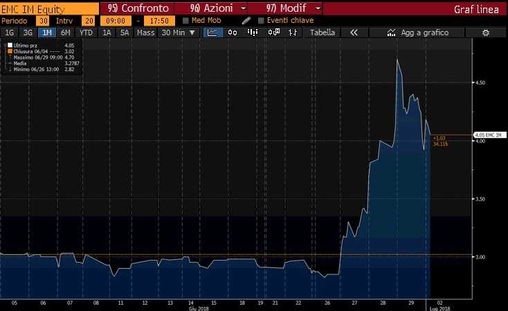Select candle chart with volume box icon
This screenshot has width=508, height=311.
point(274,32)
